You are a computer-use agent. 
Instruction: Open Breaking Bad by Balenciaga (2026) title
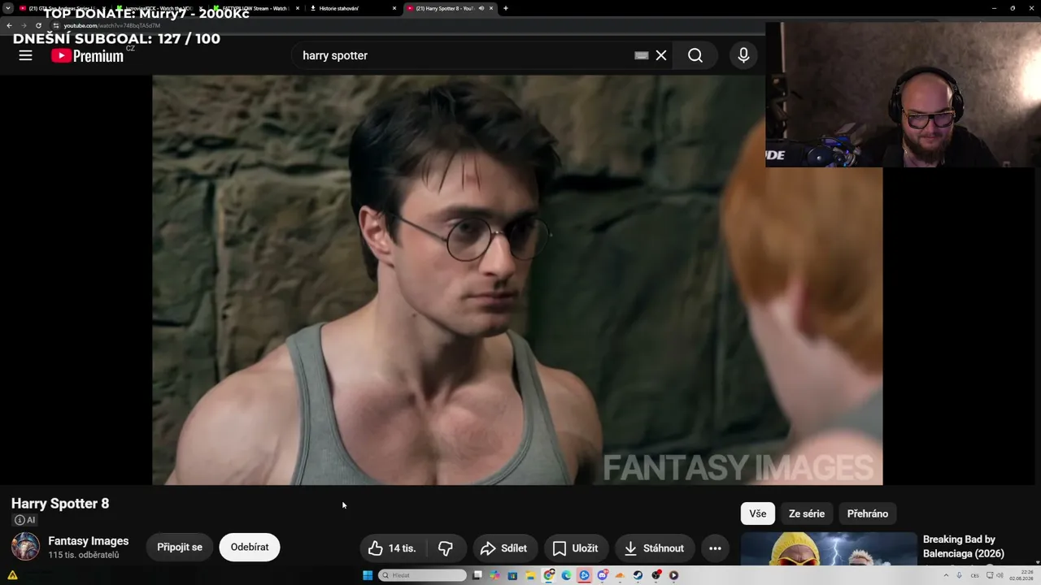(964, 547)
